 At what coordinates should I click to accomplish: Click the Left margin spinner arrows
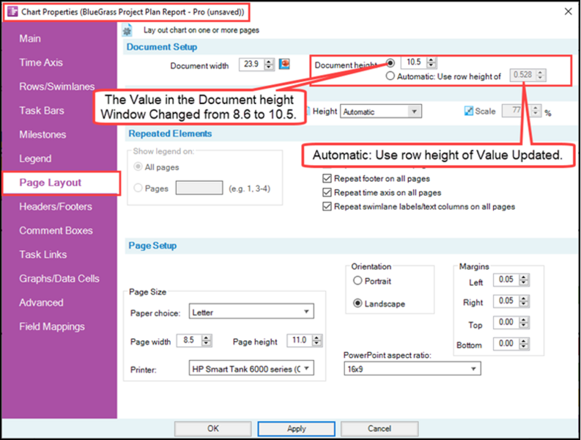524,279
